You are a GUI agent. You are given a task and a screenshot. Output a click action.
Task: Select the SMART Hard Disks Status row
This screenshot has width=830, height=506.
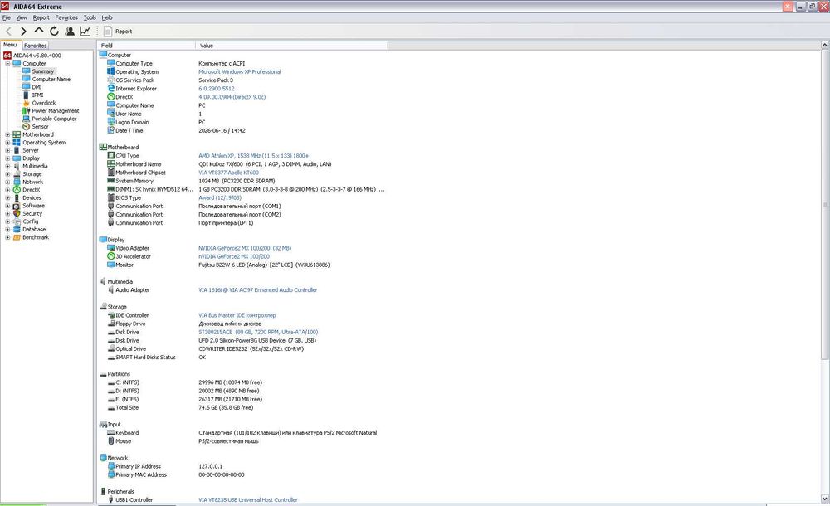point(242,358)
